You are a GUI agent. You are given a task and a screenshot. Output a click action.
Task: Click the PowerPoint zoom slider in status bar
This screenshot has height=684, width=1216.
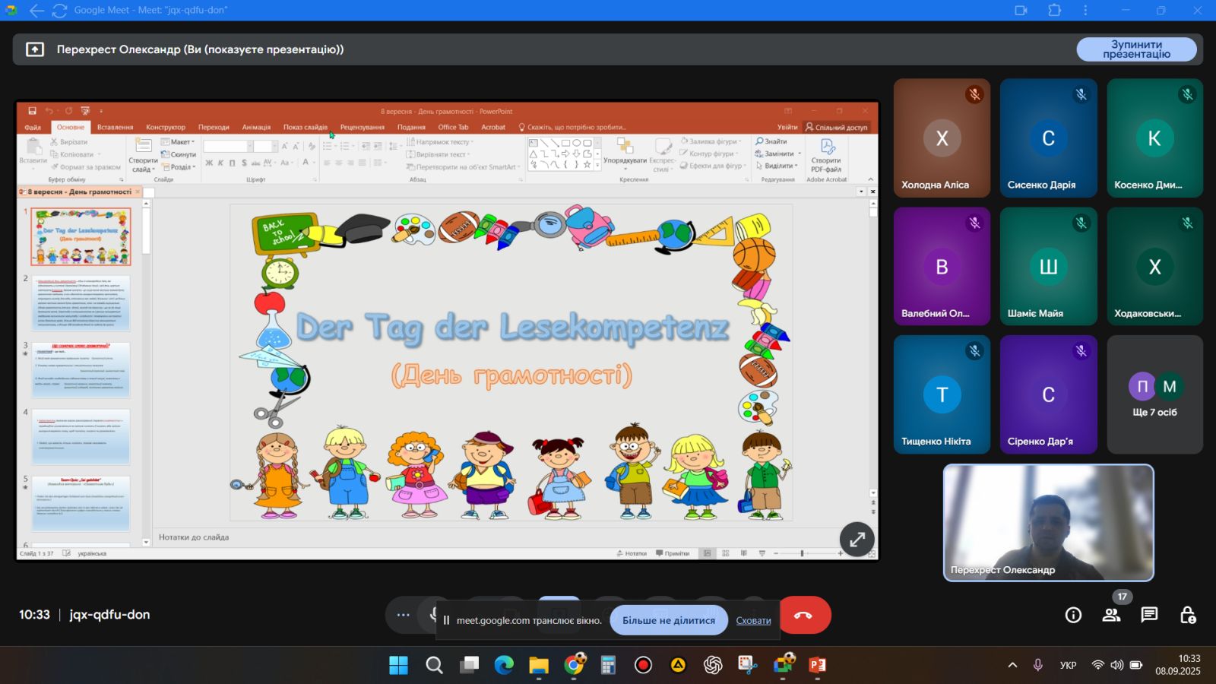(x=802, y=553)
